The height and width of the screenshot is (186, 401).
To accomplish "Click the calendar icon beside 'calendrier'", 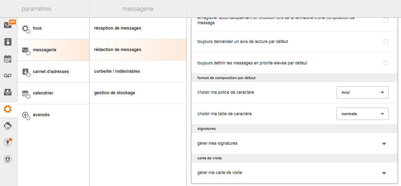I will point(26,94).
